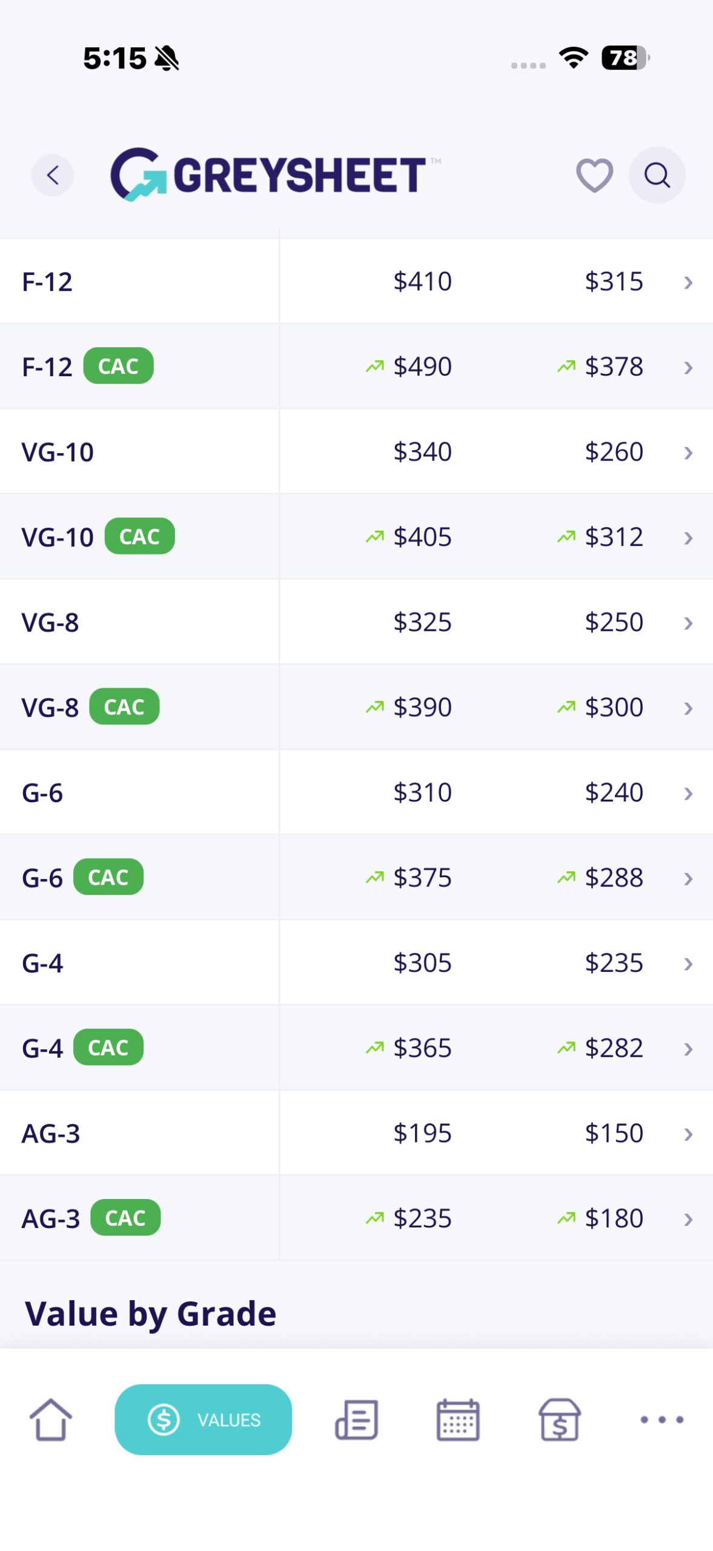Viewport: 713px width, 1551px height.
Task: Tap the Value by Grade heading
Action: pyautogui.click(x=150, y=1314)
